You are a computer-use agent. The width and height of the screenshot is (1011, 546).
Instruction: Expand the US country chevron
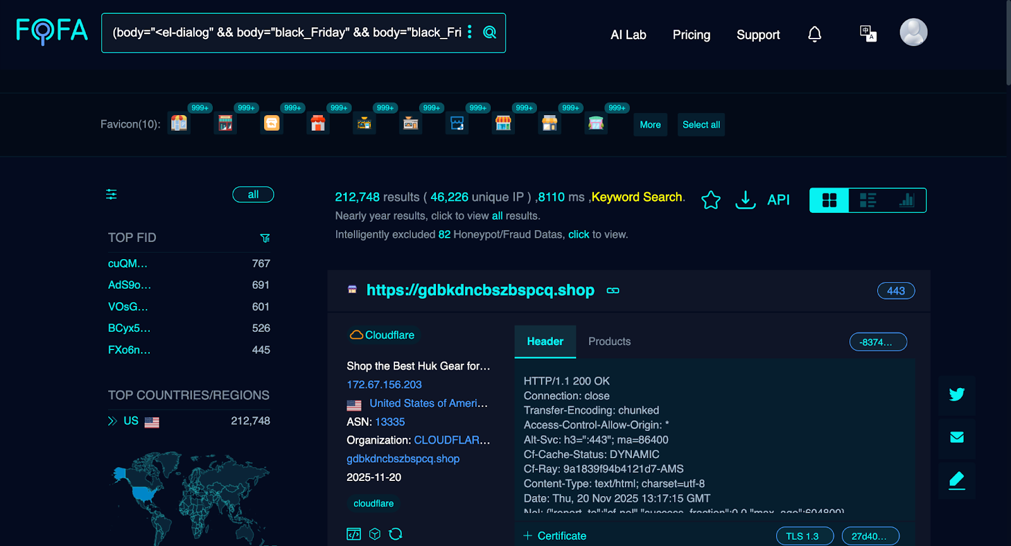click(x=112, y=421)
